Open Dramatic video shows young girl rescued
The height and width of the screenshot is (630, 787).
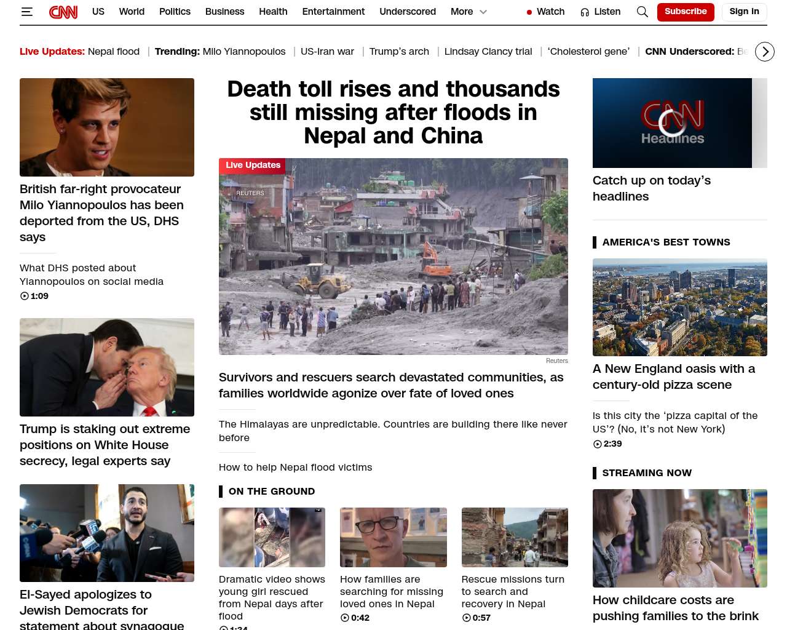pos(272,597)
